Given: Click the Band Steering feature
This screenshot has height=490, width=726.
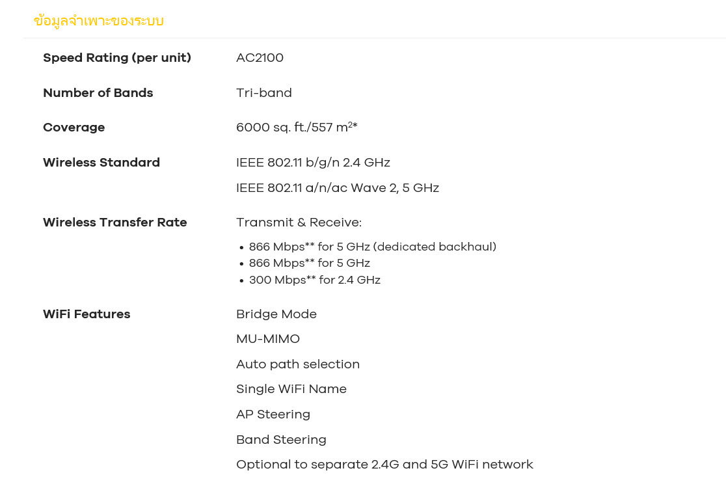Looking at the screenshot, I should 281,440.
